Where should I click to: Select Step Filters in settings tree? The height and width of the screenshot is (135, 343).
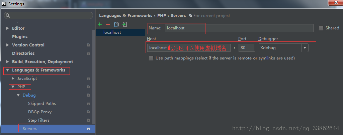39,120
